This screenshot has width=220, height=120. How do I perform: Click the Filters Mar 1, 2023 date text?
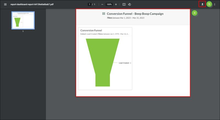(x=126, y=18)
